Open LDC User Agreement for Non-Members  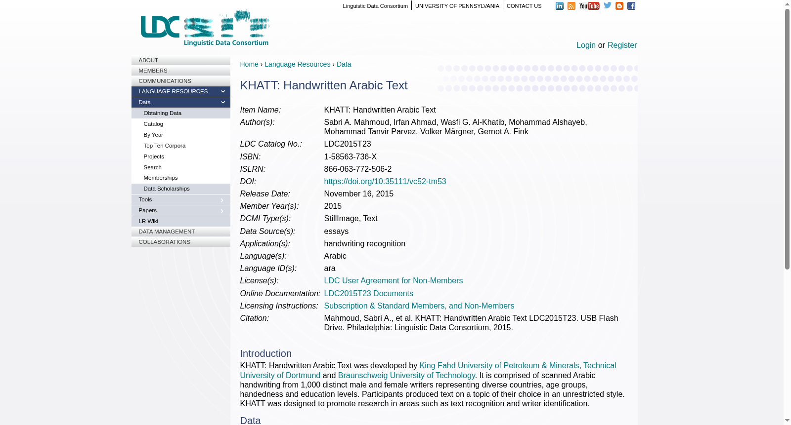[x=394, y=281]
